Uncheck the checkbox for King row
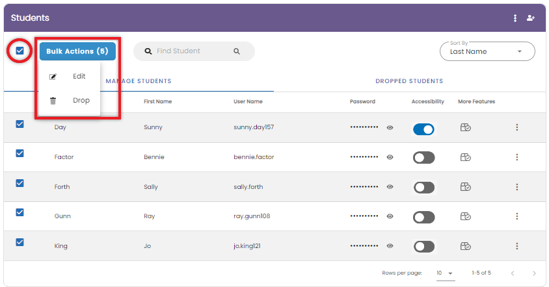The width and height of the screenshot is (549, 287). pyautogui.click(x=20, y=242)
